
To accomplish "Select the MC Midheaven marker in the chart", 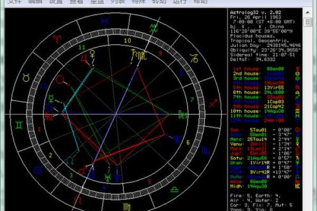I will point(142,55).
